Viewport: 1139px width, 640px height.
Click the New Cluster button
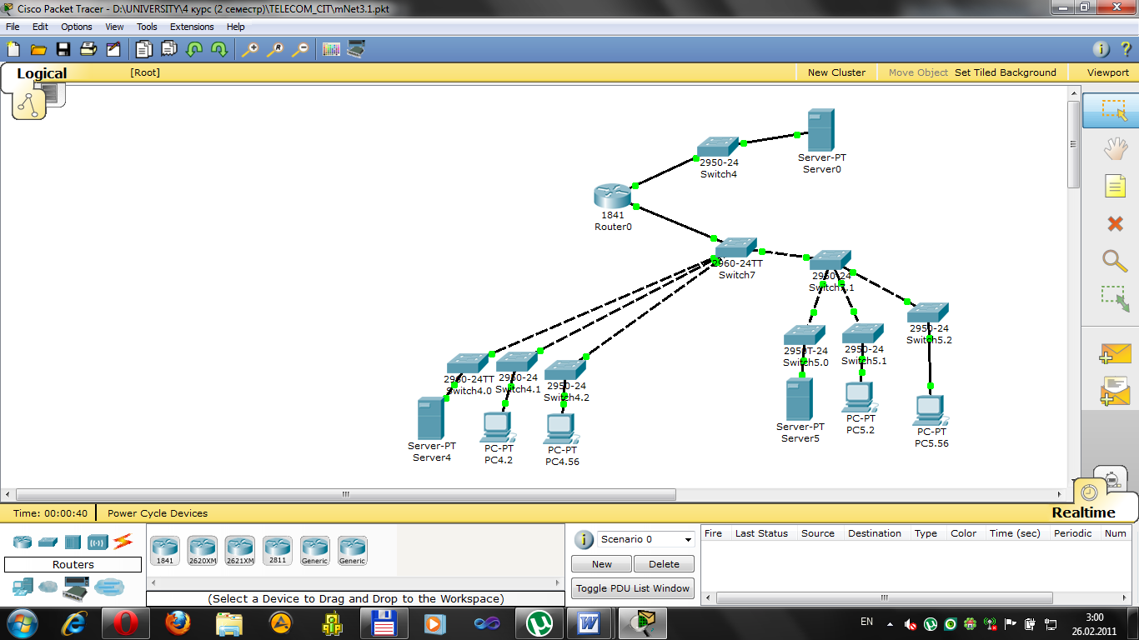[x=836, y=72]
